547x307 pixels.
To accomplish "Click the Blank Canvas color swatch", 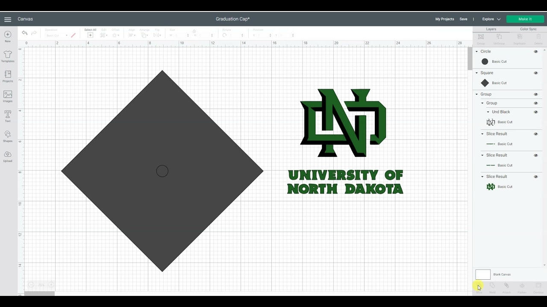I will click(x=482, y=274).
